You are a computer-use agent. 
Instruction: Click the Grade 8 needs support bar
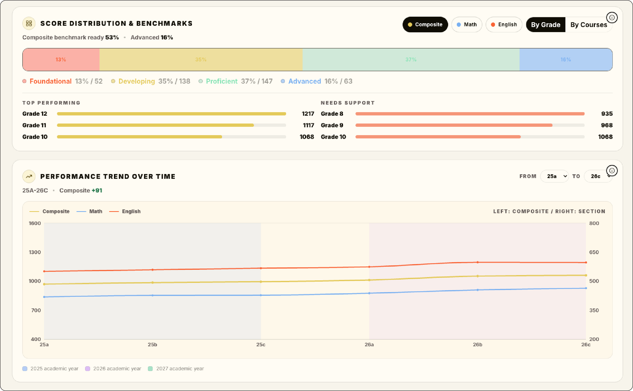click(470, 114)
